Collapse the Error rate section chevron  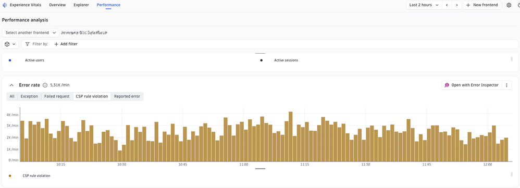pos(12,85)
